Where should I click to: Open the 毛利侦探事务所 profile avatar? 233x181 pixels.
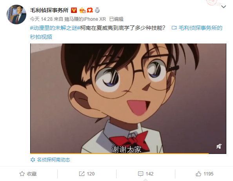(x=16, y=14)
